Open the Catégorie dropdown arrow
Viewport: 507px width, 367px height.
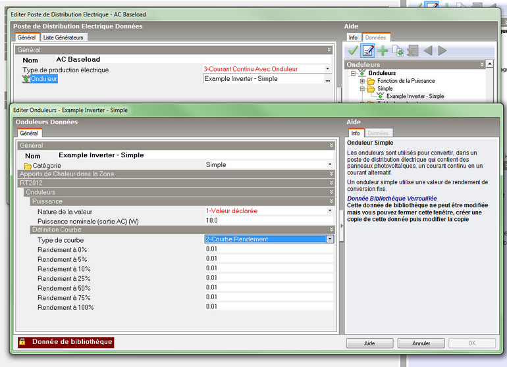[330, 165]
